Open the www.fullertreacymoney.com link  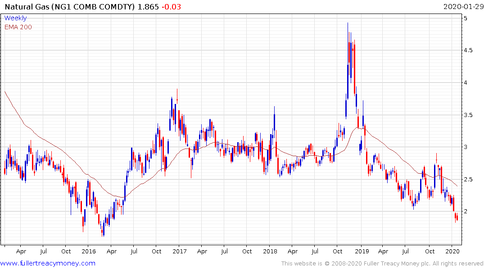pyautogui.click(x=48, y=263)
